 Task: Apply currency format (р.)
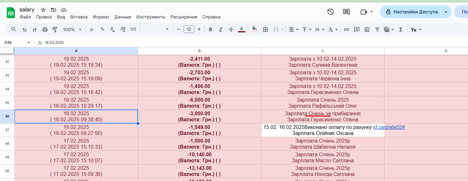coord(92,29)
